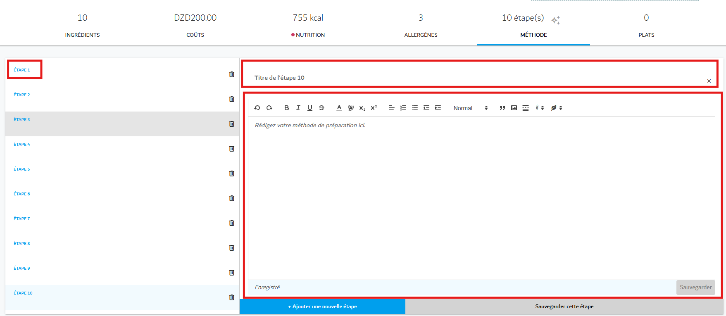
Task: Undo the last edit in editor
Action: click(x=257, y=108)
